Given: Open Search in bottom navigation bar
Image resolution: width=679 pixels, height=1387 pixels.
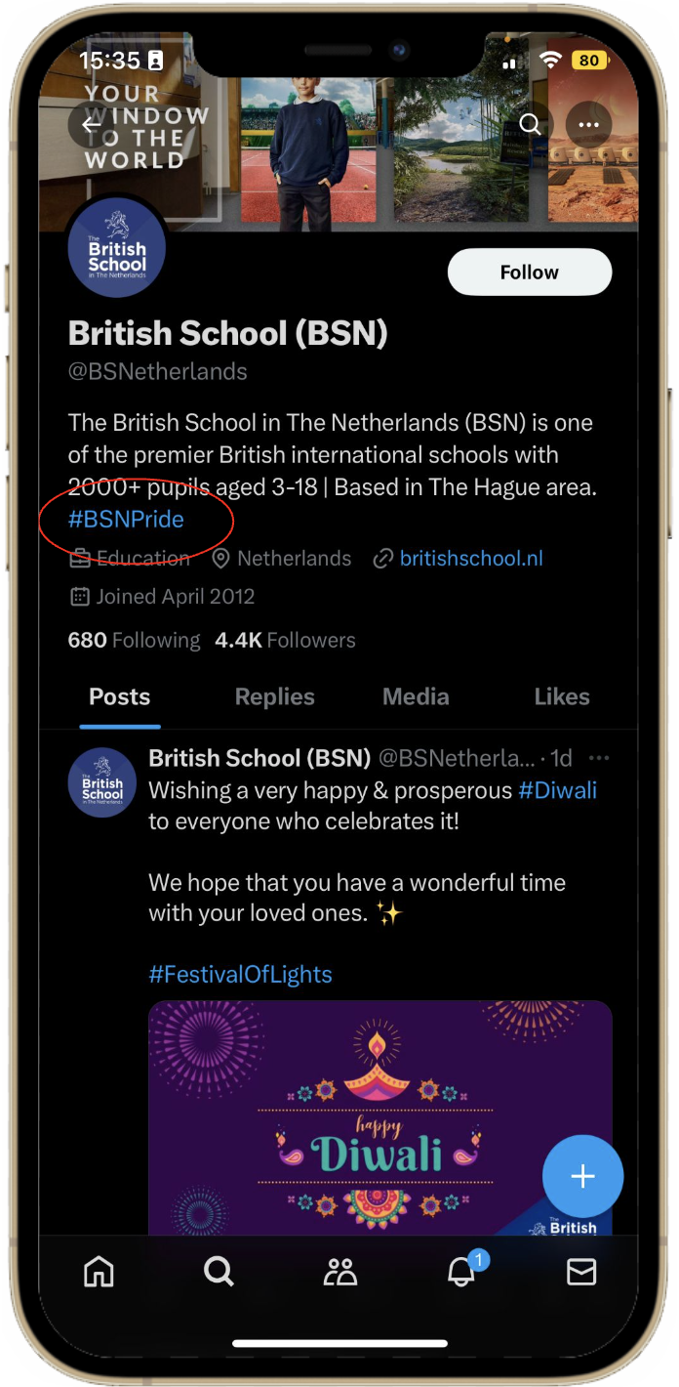Looking at the screenshot, I should coord(219,1271).
